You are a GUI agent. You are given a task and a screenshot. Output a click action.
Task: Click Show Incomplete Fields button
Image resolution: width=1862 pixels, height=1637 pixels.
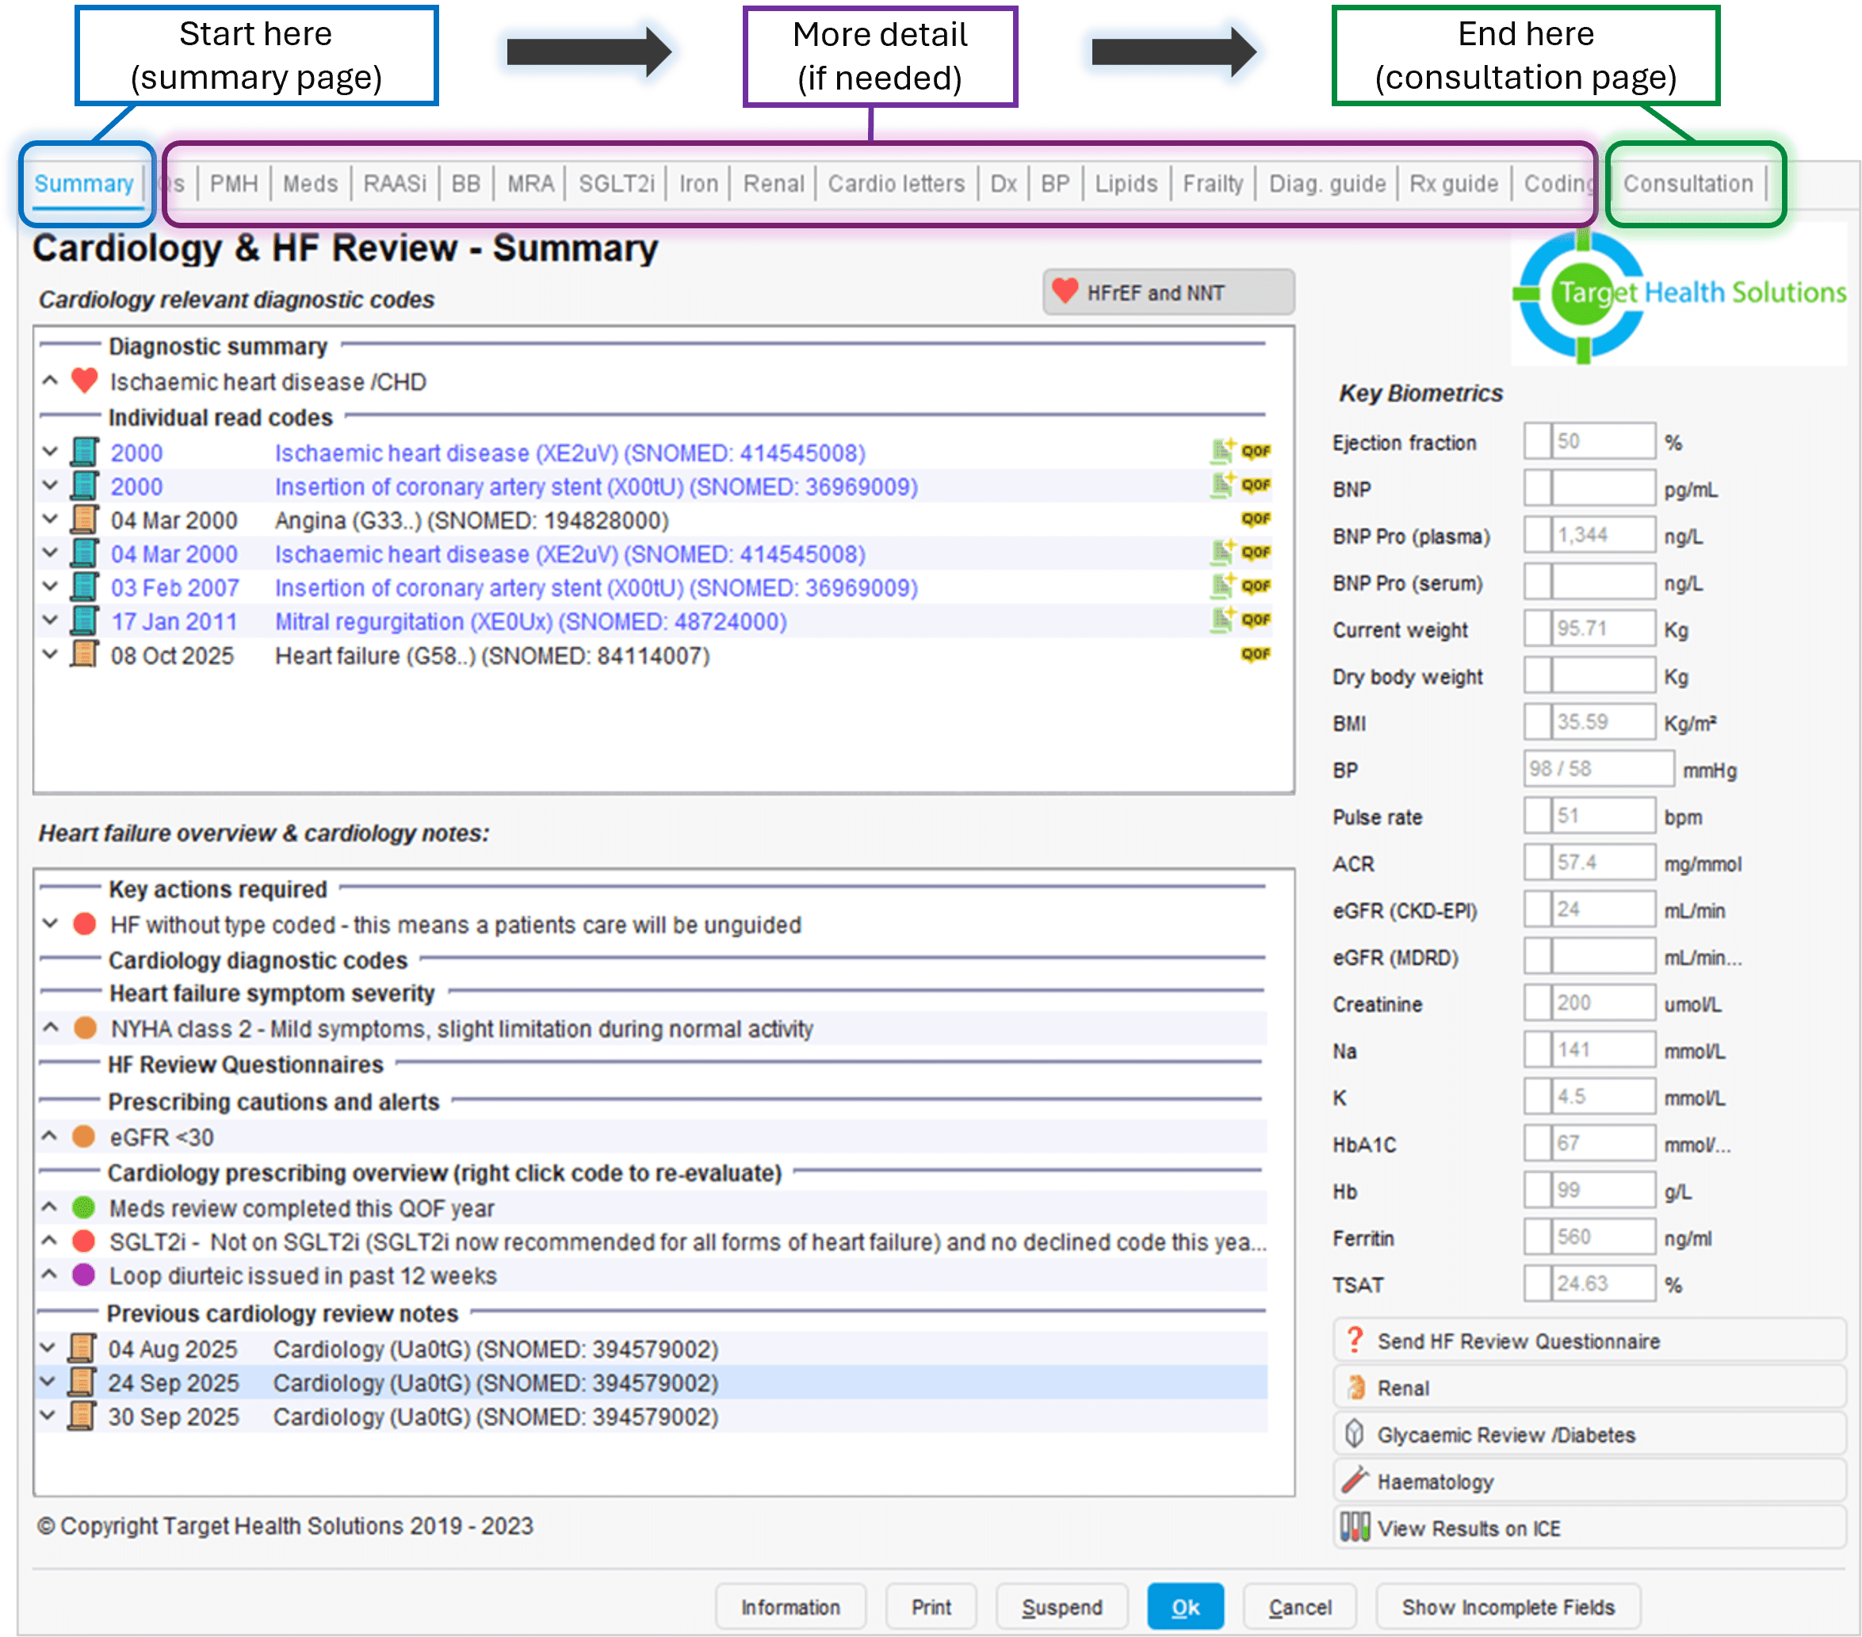tap(1507, 1607)
